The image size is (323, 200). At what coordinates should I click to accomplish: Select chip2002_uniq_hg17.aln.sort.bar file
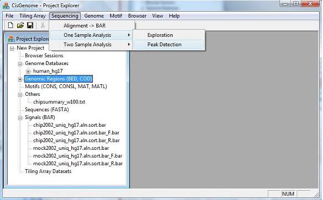[70, 125]
